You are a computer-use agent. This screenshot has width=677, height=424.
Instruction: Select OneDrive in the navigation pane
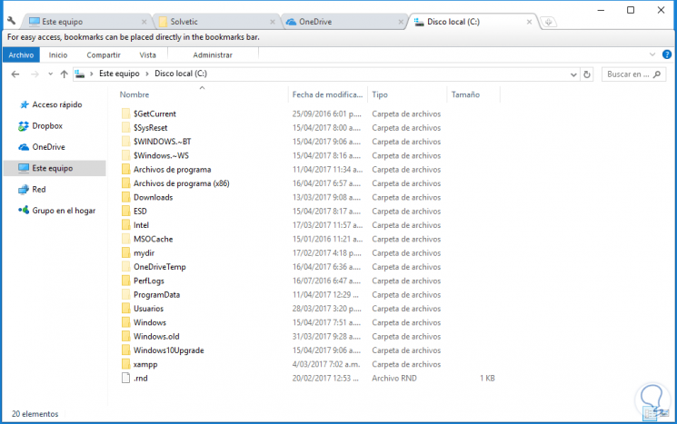48,147
